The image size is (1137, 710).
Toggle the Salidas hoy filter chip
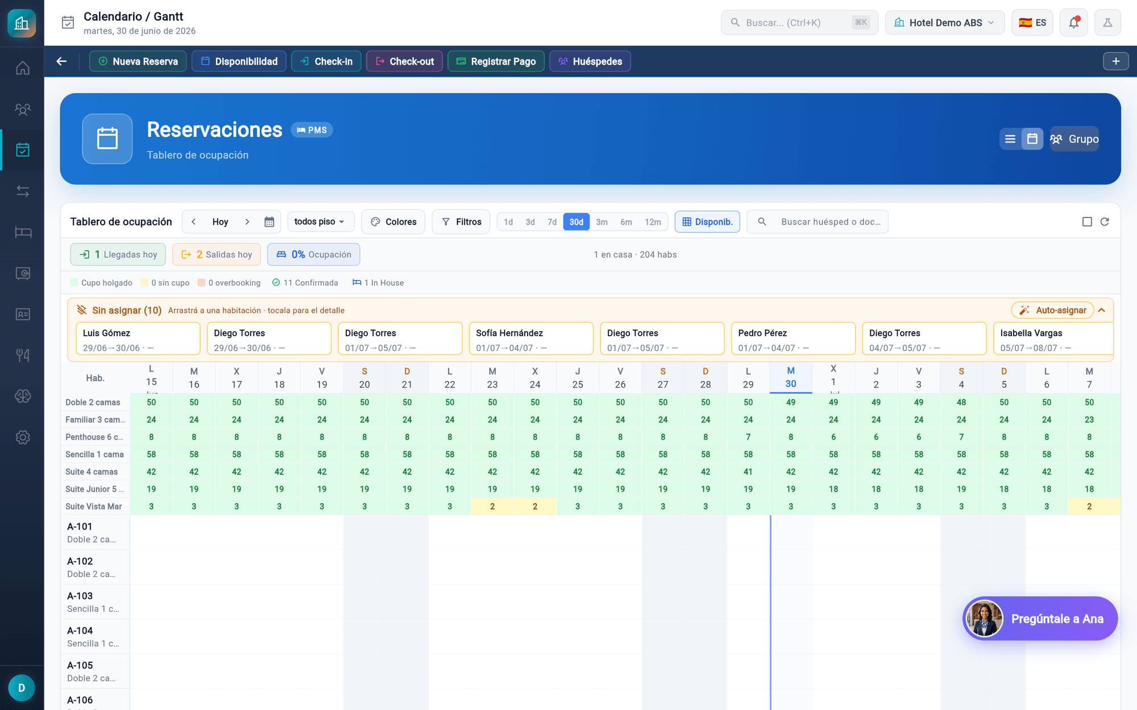(217, 254)
